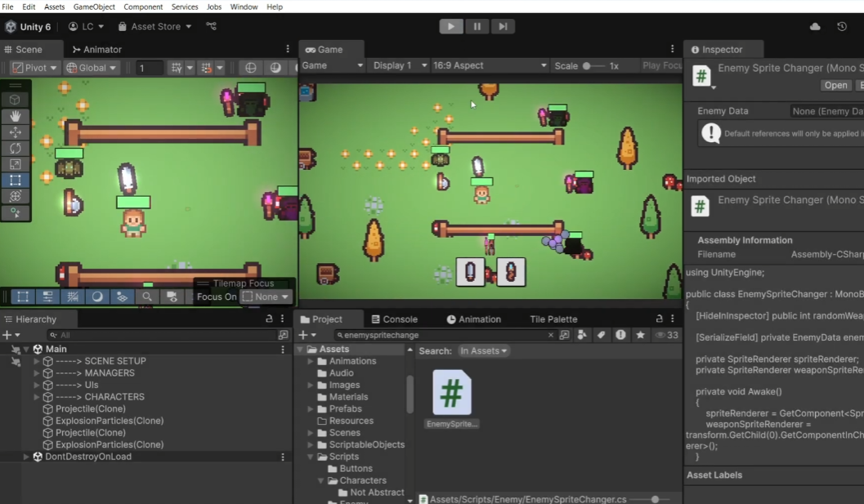The height and width of the screenshot is (504, 864).
Task: Open Unity cloud services icon
Action: tap(815, 26)
